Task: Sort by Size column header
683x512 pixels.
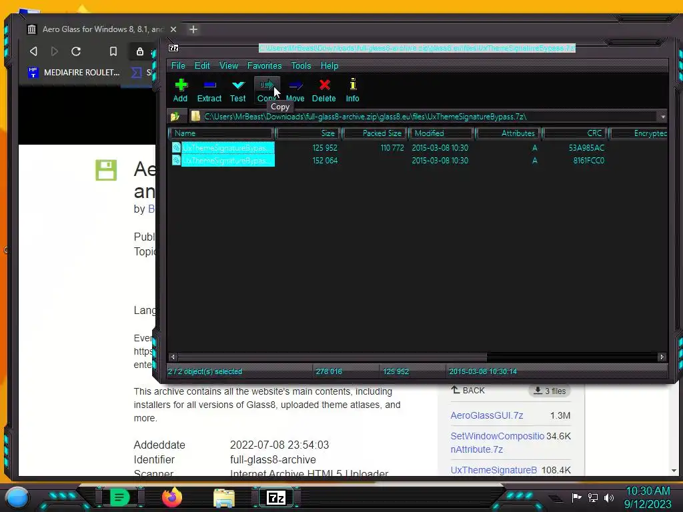Action: (307, 133)
